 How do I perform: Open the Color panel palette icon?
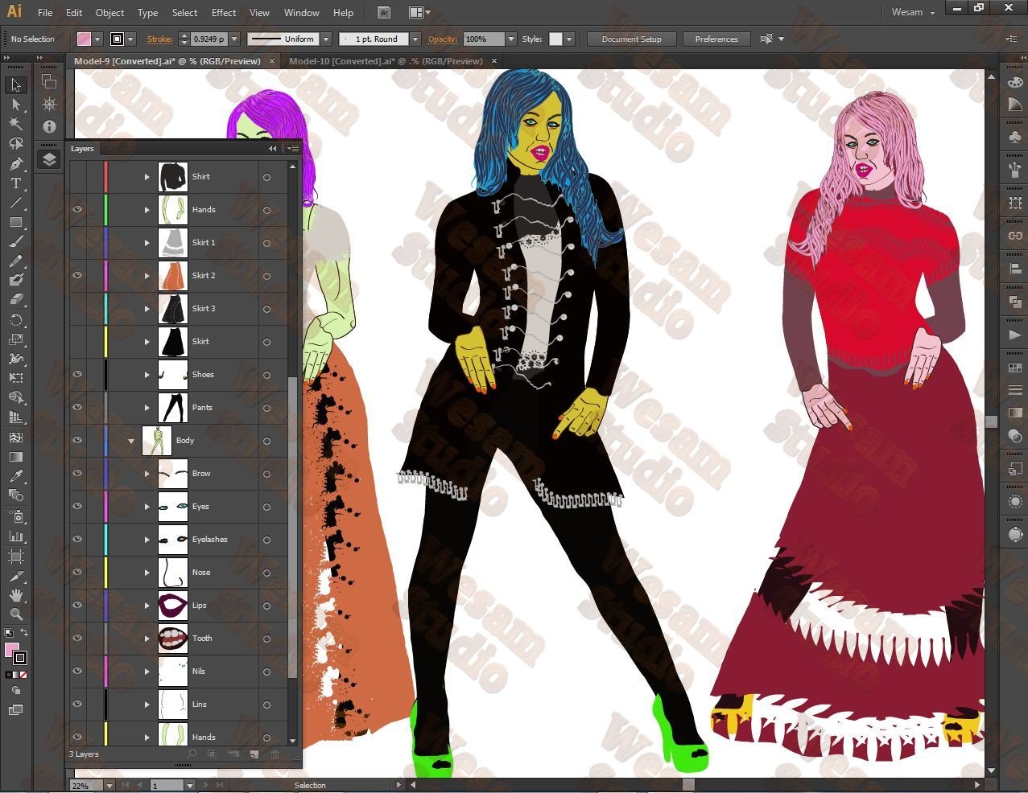pyautogui.click(x=1015, y=81)
